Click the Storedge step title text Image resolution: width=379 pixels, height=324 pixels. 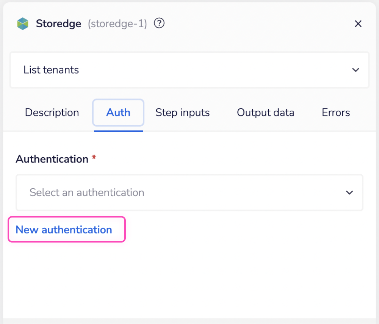58,23
